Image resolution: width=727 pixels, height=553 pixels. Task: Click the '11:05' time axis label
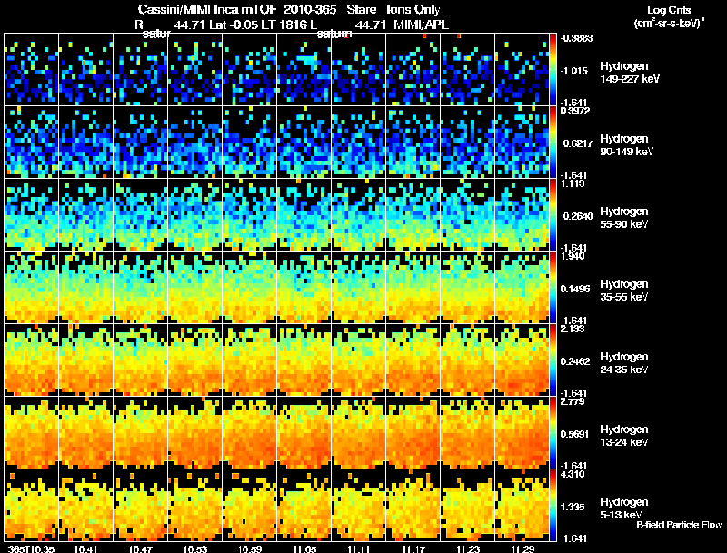[x=304, y=549]
